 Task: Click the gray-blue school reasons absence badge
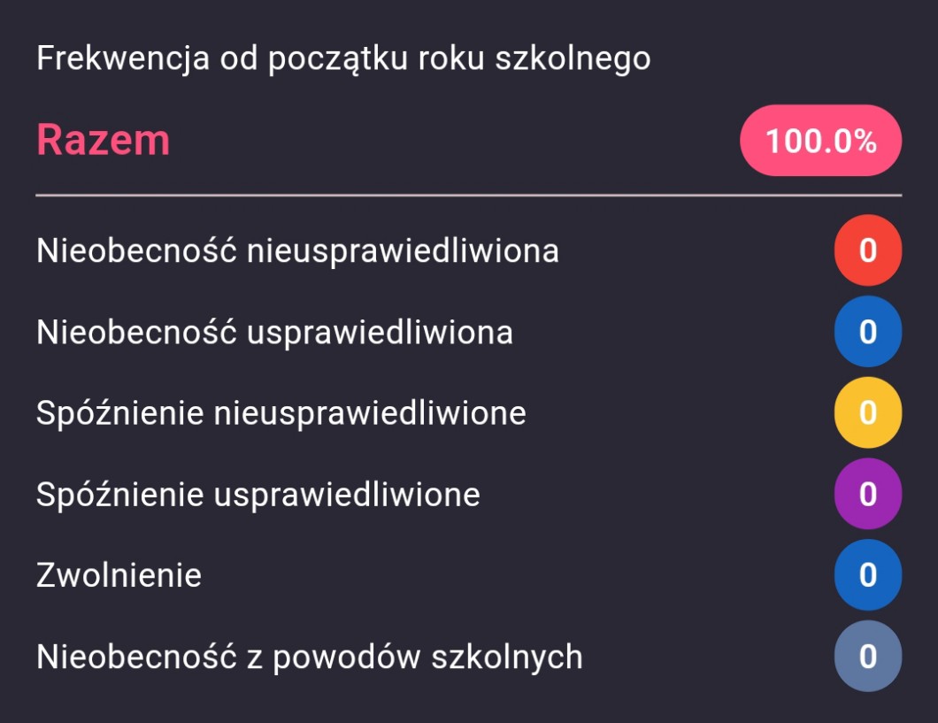[867, 657]
